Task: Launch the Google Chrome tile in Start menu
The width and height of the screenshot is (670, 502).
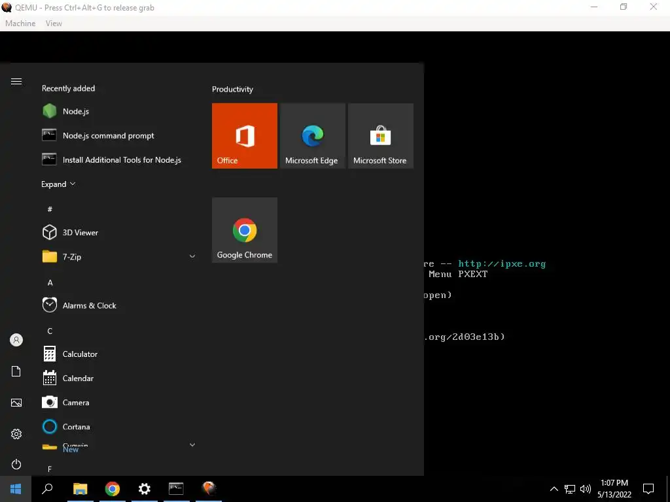Action: click(x=245, y=230)
